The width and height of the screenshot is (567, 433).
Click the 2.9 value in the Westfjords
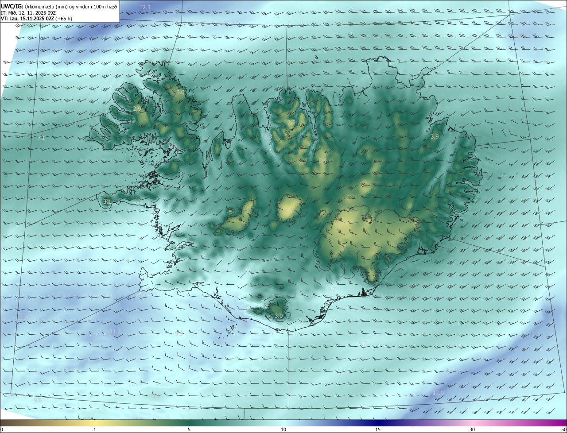pyautogui.click(x=137, y=108)
